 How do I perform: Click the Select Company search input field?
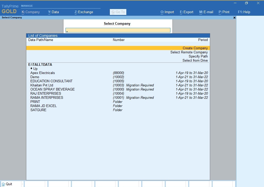pyautogui.click(x=118, y=30)
